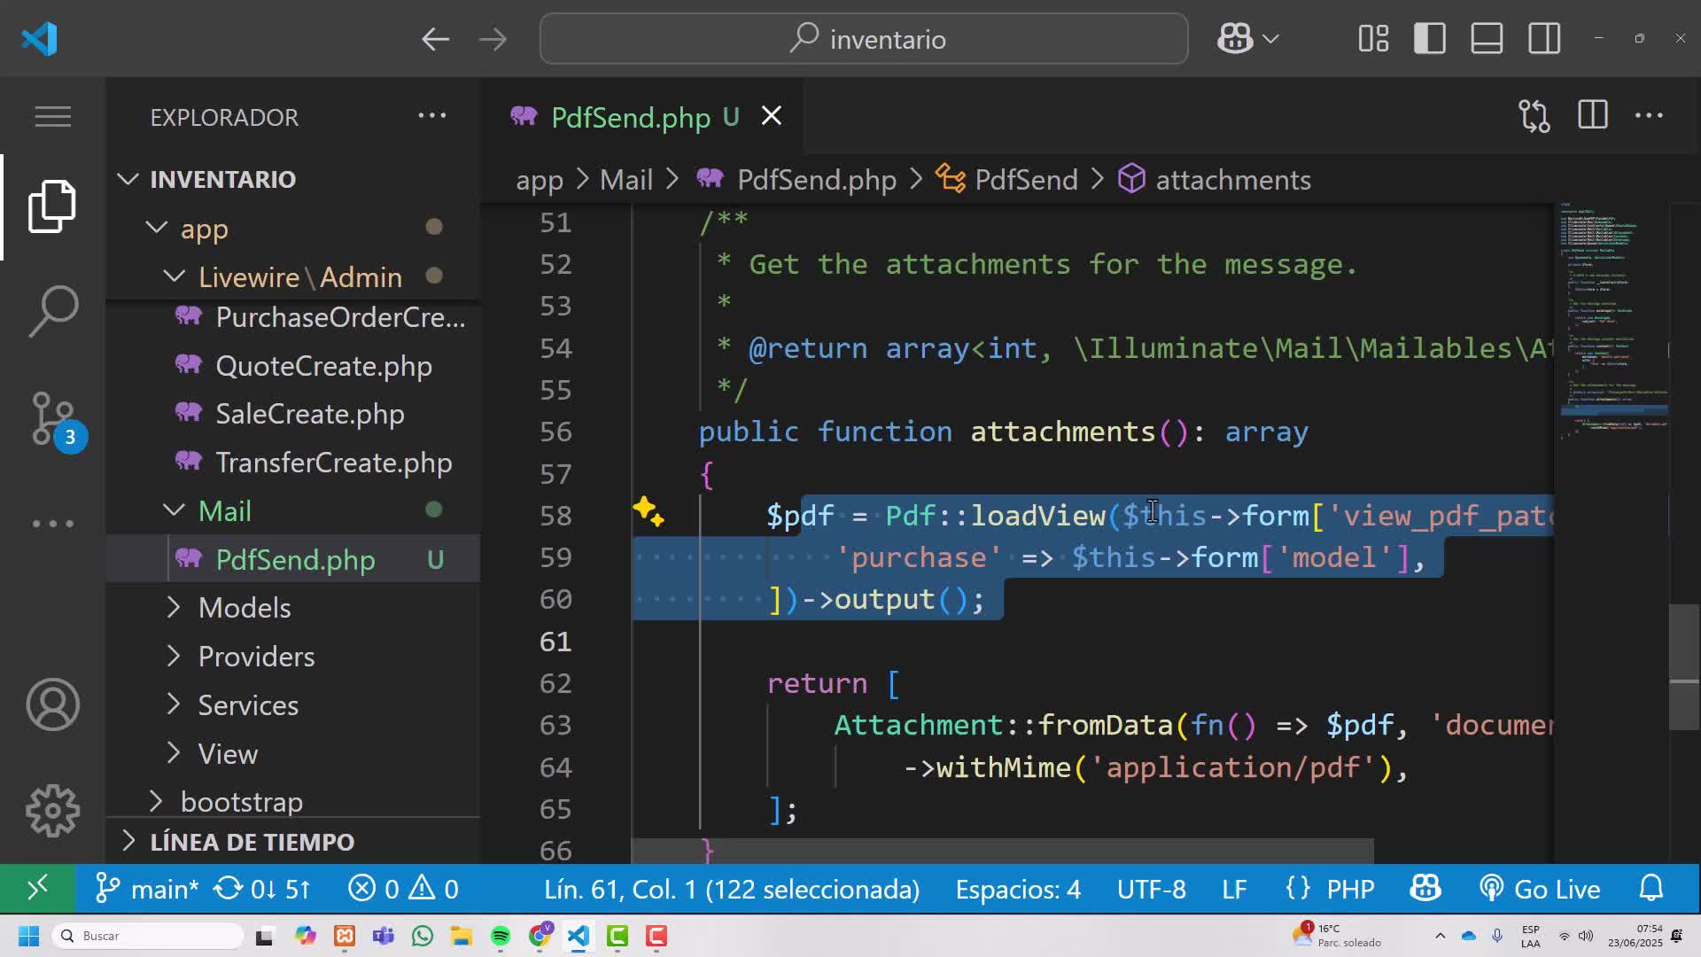The image size is (1701, 957).
Task: Customize layout icon in title bar
Action: (x=1373, y=39)
